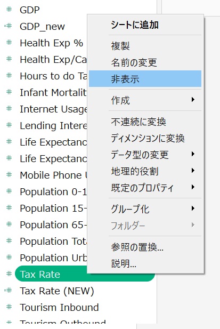
Task: Click the calculated icon beside Tax Rate (NEW)
Action: pyautogui.click(x=8, y=291)
